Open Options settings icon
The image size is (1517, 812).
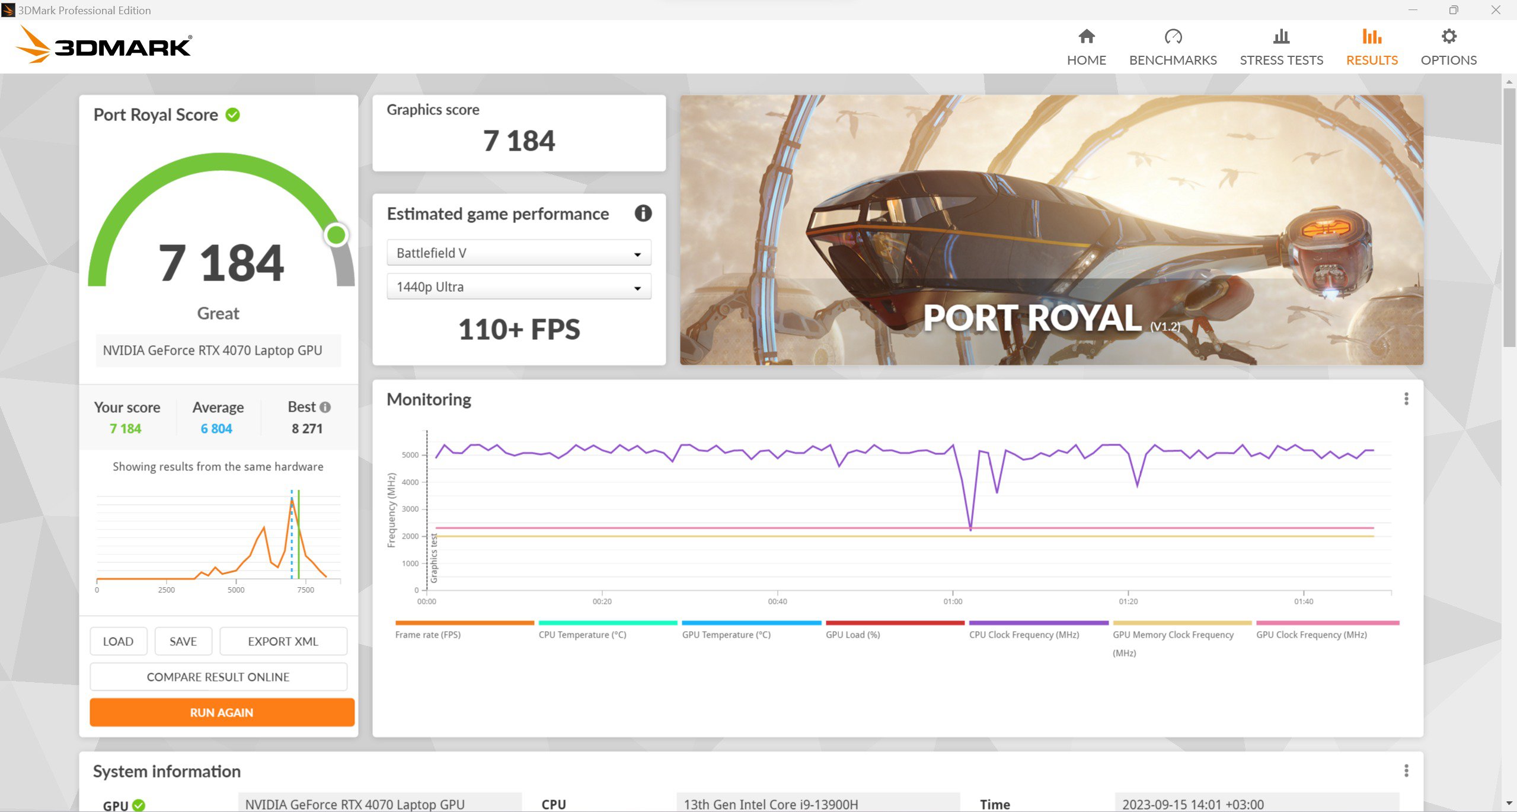tap(1448, 37)
